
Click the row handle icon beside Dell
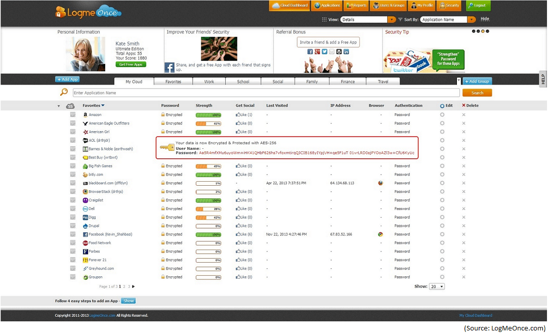point(73,208)
